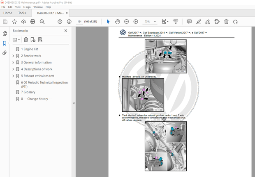
Task: Go to previous page arrow
Action: click(60, 22)
